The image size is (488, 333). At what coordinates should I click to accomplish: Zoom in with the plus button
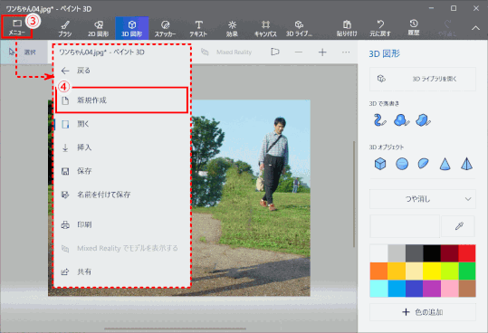click(322, 52)
